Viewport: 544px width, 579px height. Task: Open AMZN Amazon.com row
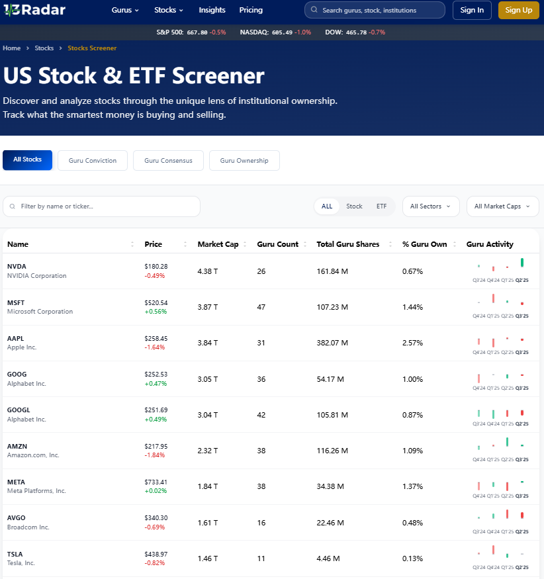(x=271, y=451)
